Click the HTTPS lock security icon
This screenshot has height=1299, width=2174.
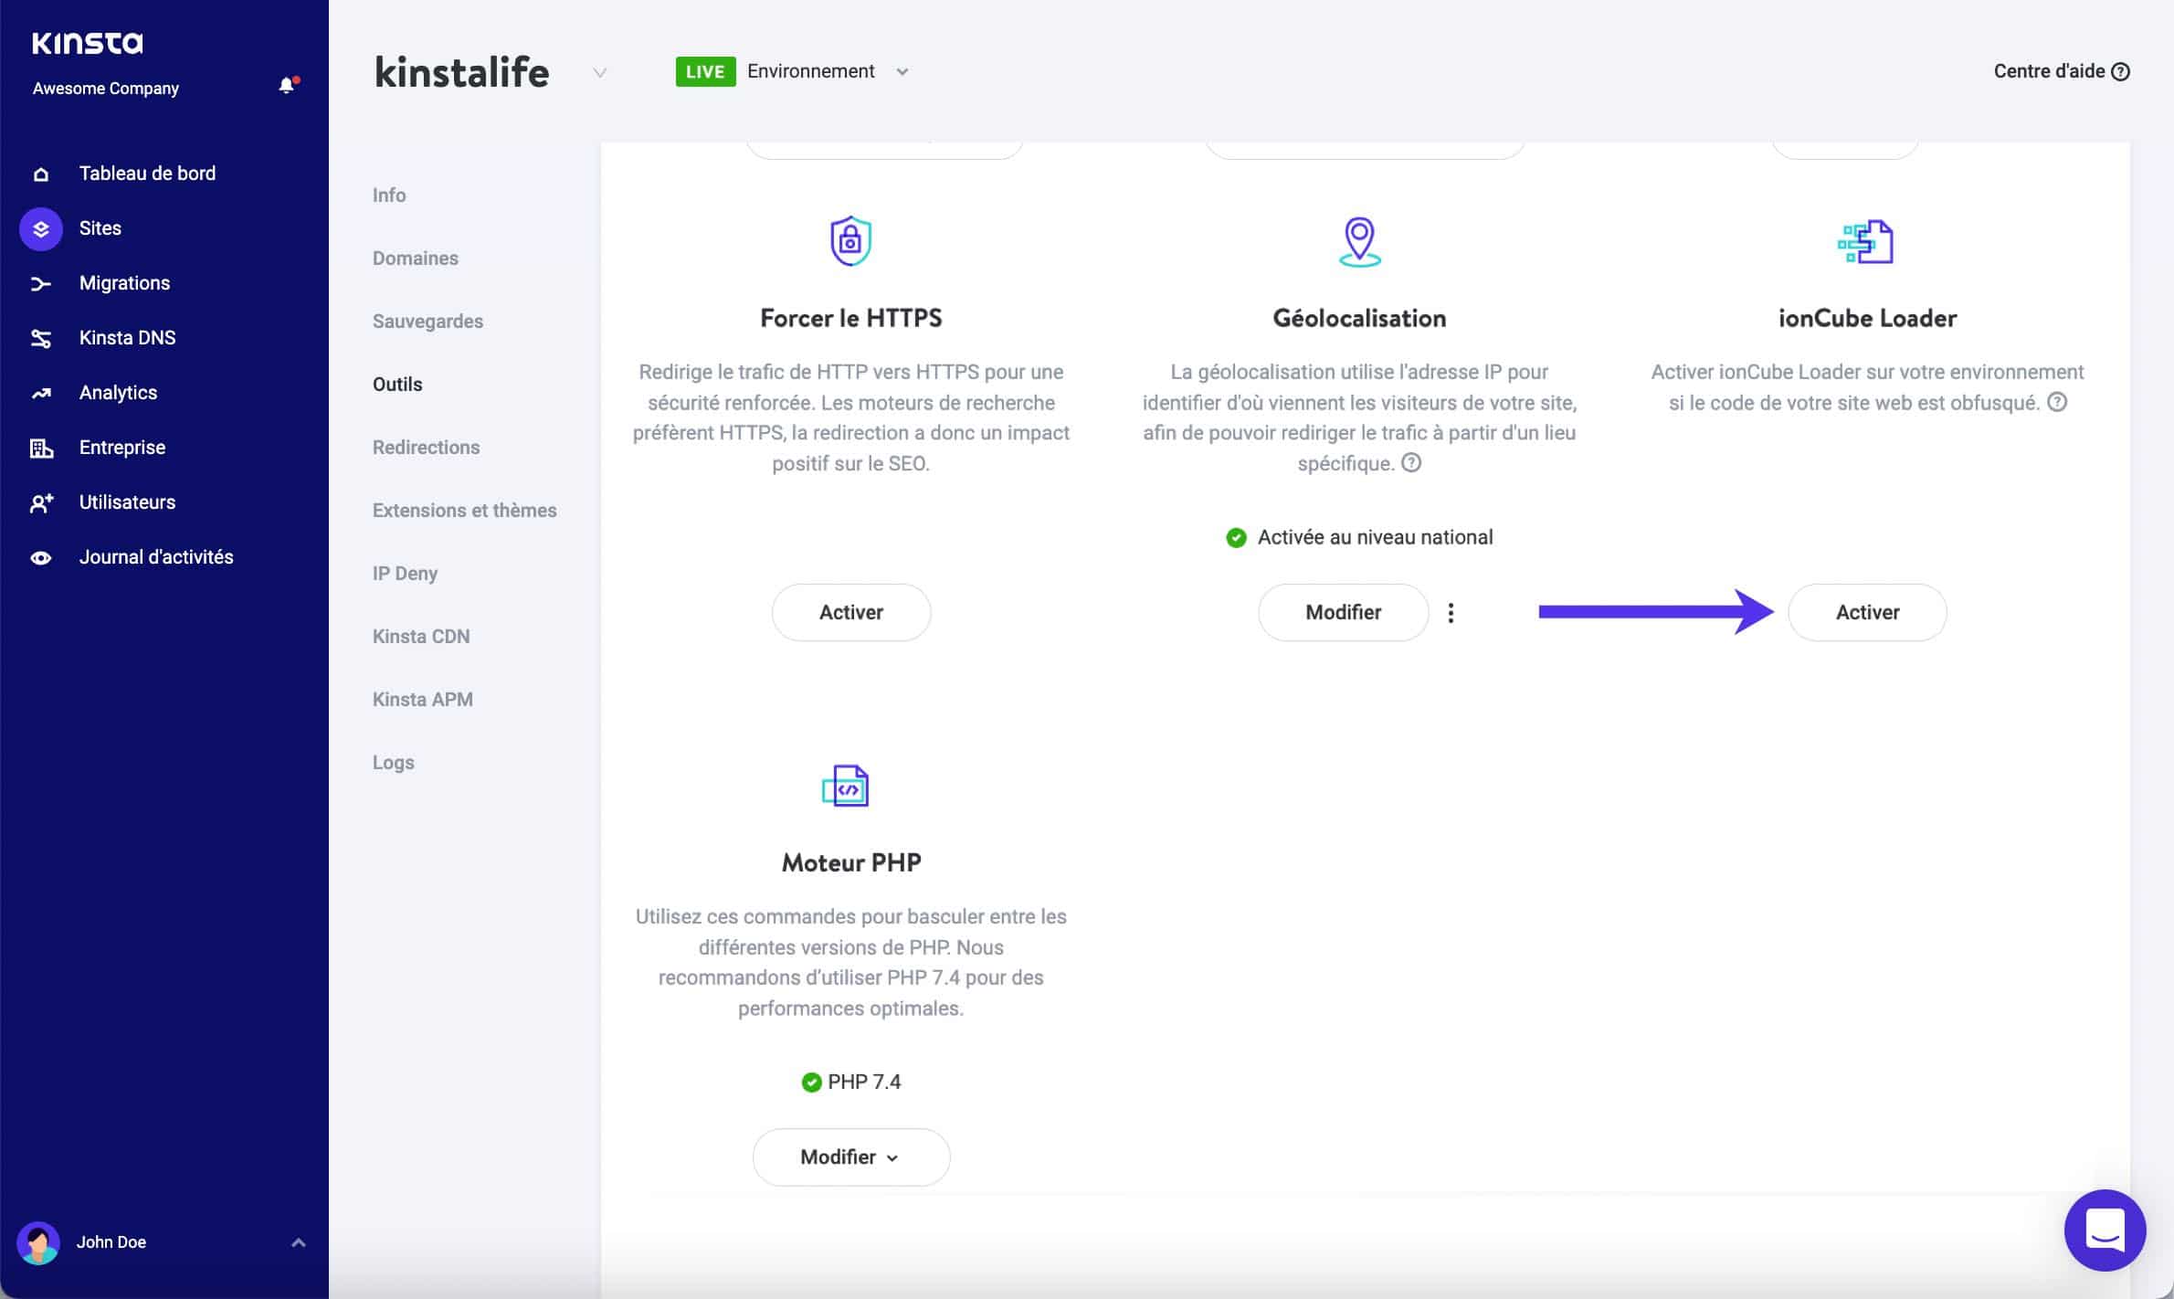point(850,239)
